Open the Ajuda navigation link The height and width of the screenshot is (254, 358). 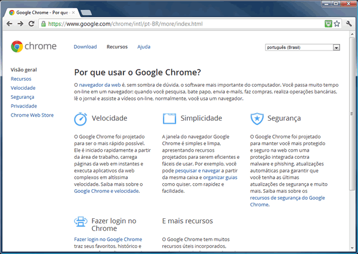coord(144,46)
